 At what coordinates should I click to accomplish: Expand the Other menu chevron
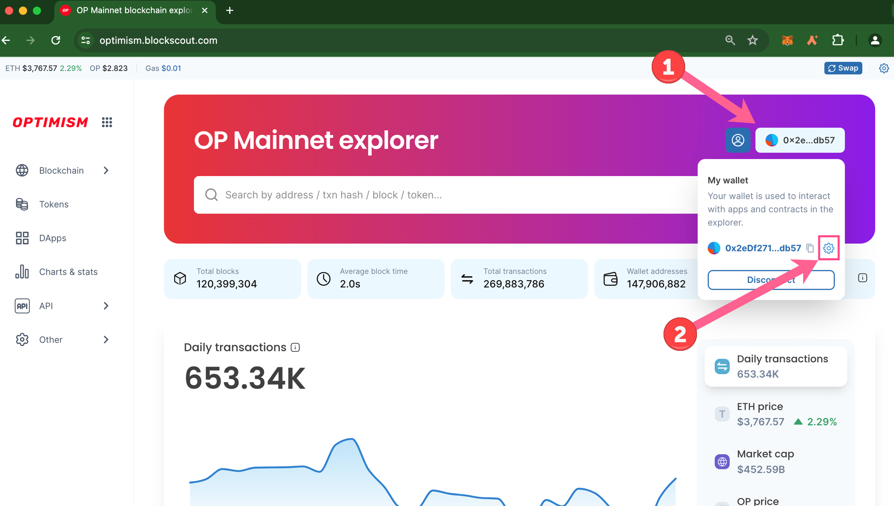[x=106, y=340]
